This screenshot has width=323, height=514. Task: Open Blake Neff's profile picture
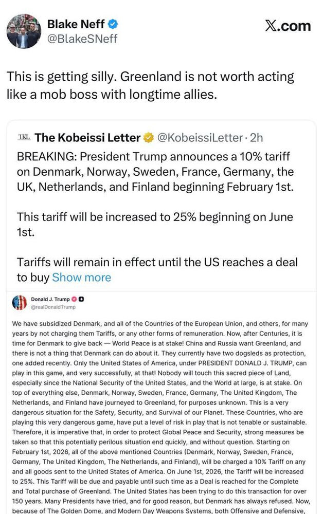tap(23, 31)
